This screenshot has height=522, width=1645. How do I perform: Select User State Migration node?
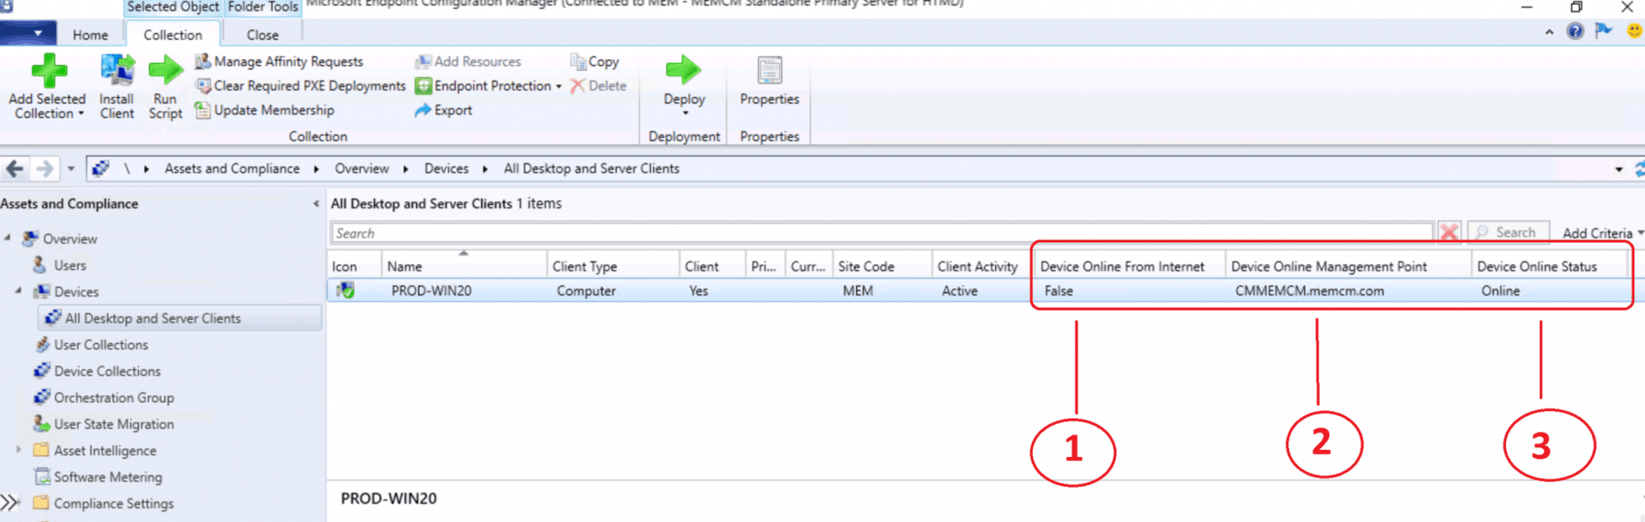point(114,424)
